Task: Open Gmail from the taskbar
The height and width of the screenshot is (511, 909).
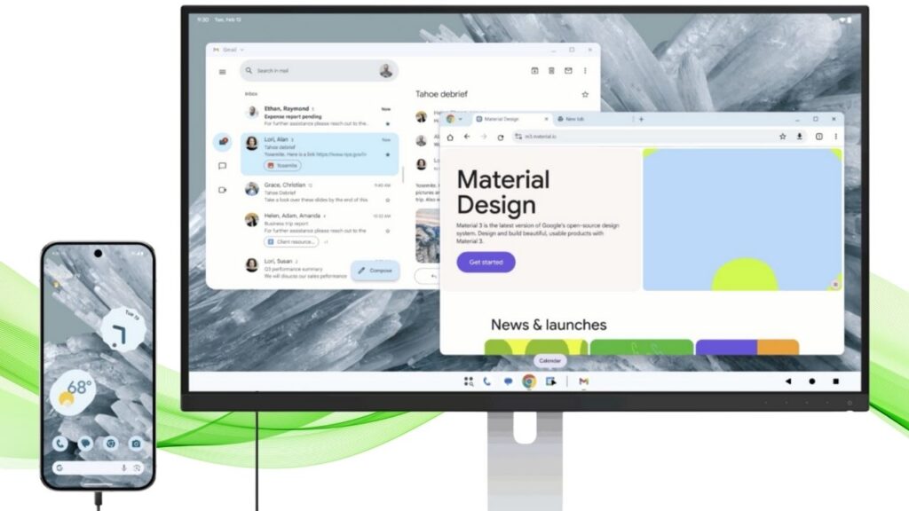Action: pos(584,381)
